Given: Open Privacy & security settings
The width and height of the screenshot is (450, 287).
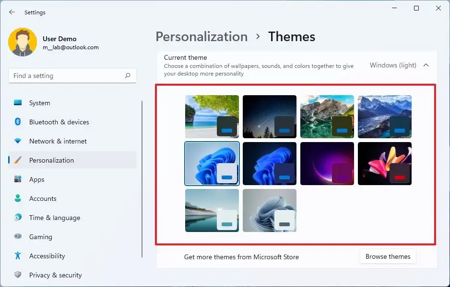Looking at the screenshot, I should click(x=55, y=275).
